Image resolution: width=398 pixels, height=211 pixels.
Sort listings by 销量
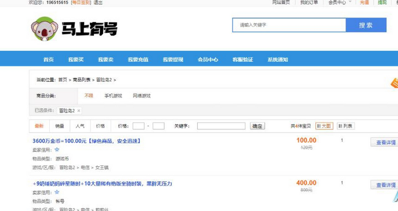(60, 126)
